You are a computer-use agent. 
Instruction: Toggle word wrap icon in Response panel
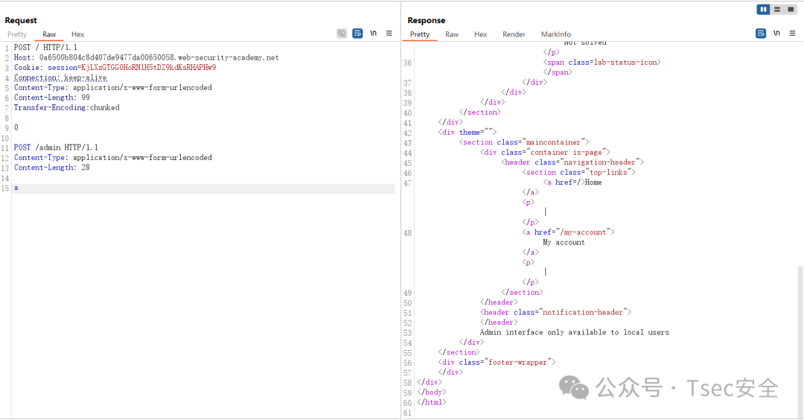pos(761,34)
